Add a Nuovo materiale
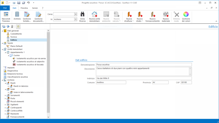219x123 pixels. pos(166,17)
